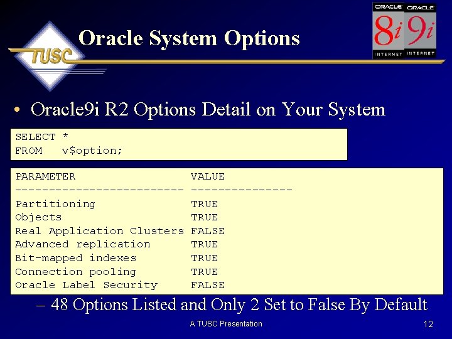Click the '48 Options Listed' note line
This screenshot has height=339, width=452.
pyautogui.click(x=232, y=304)
